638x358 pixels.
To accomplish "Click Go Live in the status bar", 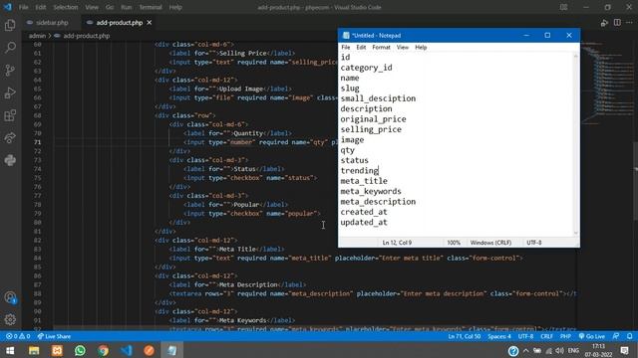I will (592, 336).
